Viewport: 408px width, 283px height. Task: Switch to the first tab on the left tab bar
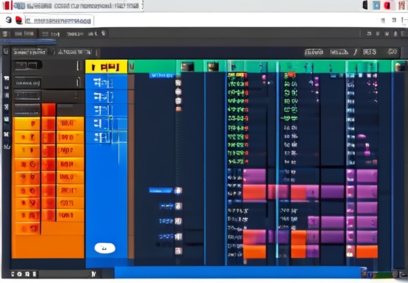pyautogui.click(x=29, y=51)
